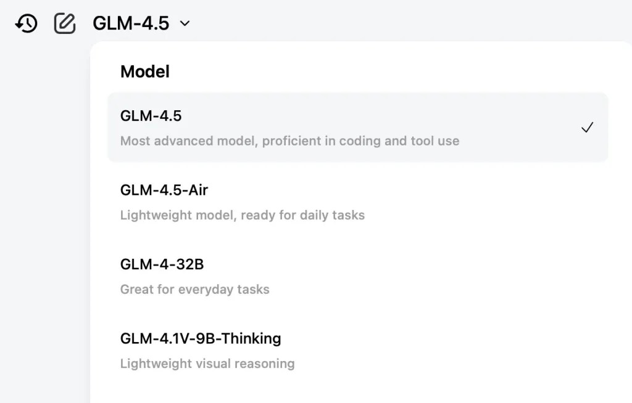Click the 32B everyday-tasks model row
632x403 pixels.
pyautogui.click(x=357, y=277)
